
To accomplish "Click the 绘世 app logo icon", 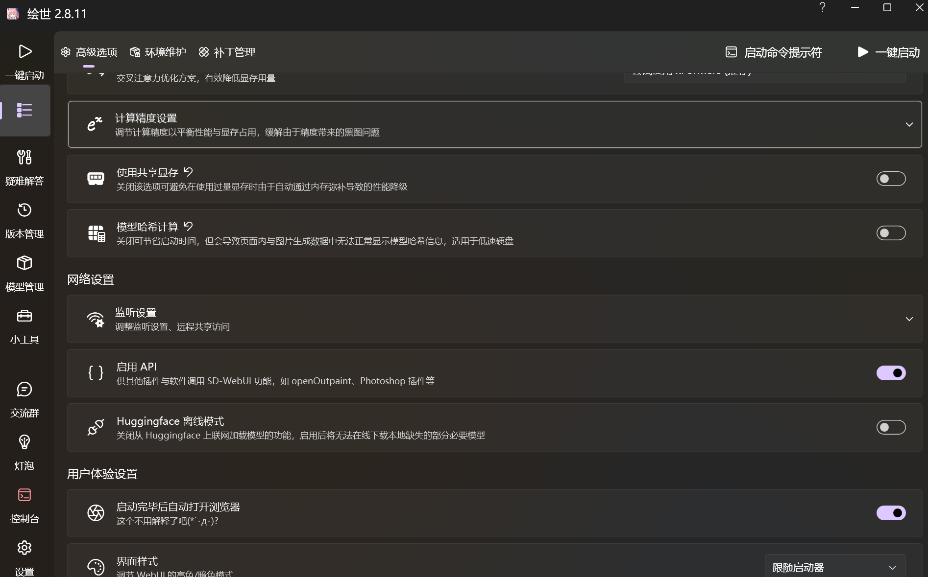I will pos(13,14).
